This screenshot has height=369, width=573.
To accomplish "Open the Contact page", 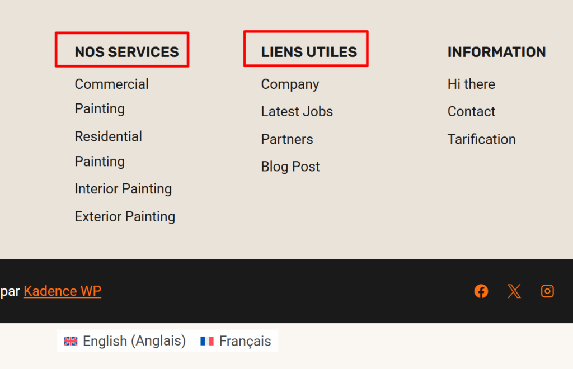I will [x=471, y=111].
